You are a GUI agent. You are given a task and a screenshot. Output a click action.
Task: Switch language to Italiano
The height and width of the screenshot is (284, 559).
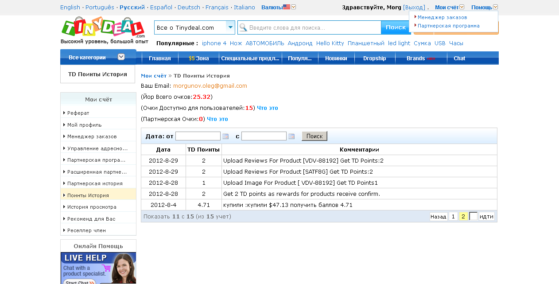245,7
